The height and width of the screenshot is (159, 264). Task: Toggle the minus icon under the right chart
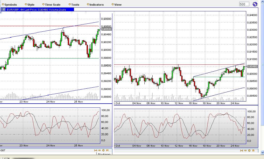(245, 151)
